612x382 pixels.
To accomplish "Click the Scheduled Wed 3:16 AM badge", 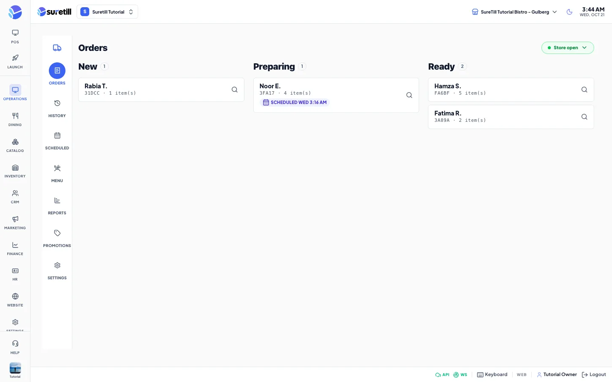I will pos(295,102).
